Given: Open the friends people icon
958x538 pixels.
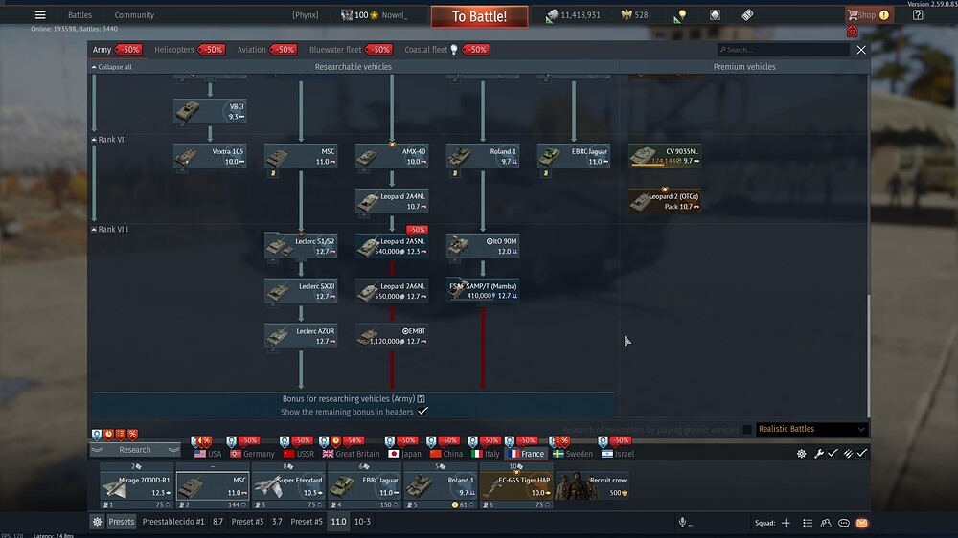Looking at the screenshot, I should coord(826,523).
